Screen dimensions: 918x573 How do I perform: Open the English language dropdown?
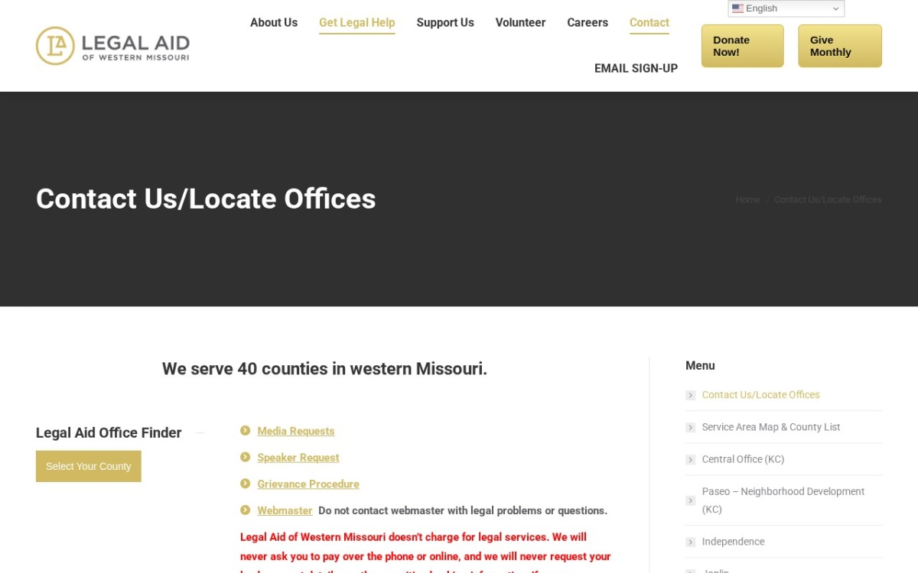786,8
